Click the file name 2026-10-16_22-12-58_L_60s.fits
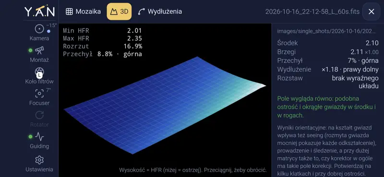 (312, 12)
